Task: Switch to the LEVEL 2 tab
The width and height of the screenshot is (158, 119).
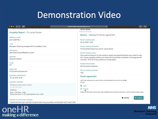Action: [x=102, y=30]
